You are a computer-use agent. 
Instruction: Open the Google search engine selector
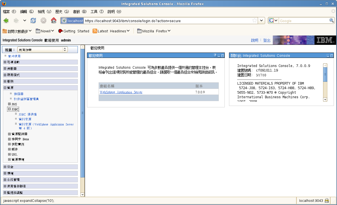pos(273,21)
